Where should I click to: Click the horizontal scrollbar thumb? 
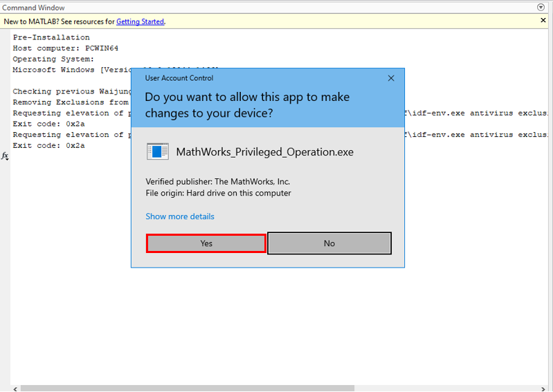click(x=188, y=389)
